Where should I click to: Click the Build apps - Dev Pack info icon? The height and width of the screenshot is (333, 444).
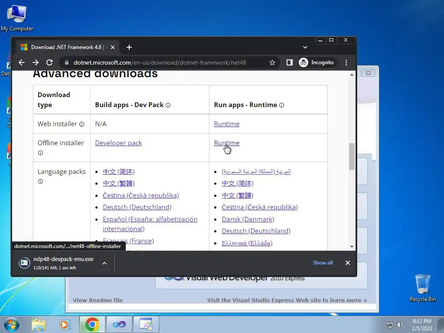coord(168,105)
